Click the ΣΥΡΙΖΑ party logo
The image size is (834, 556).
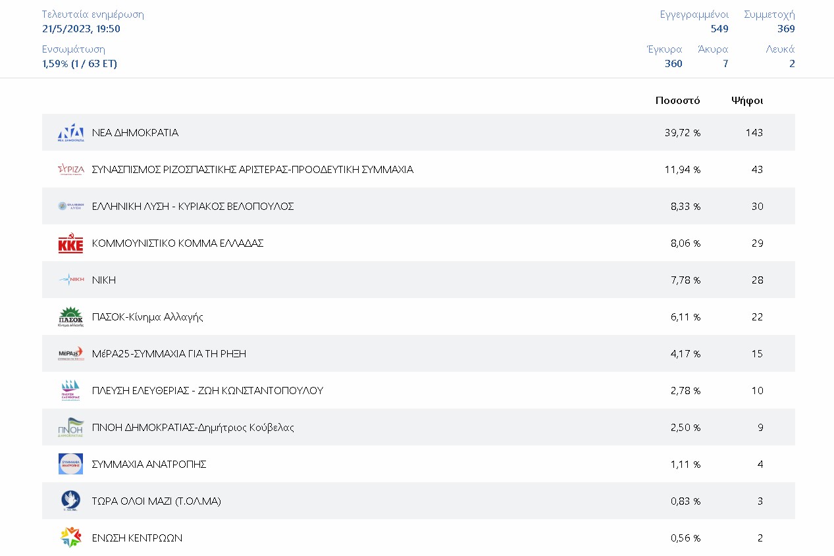pos(70,169)
